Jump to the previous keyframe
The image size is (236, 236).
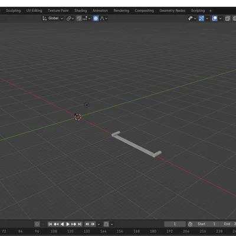point(56,224)
